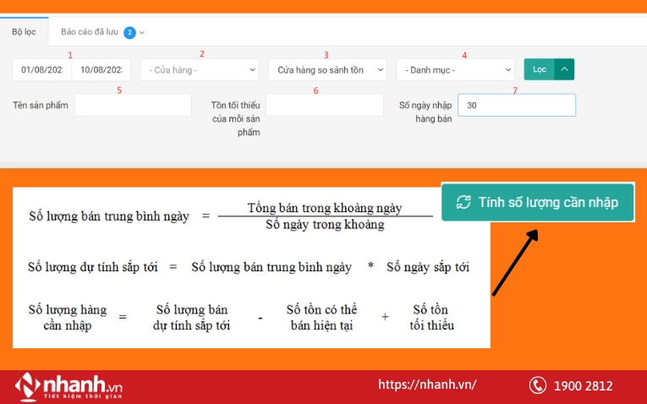
Task: Click the refresh icon on the calculate button
Action: (463, 202)
